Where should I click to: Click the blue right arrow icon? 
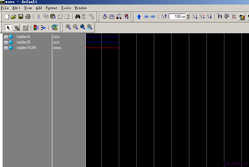153,17
